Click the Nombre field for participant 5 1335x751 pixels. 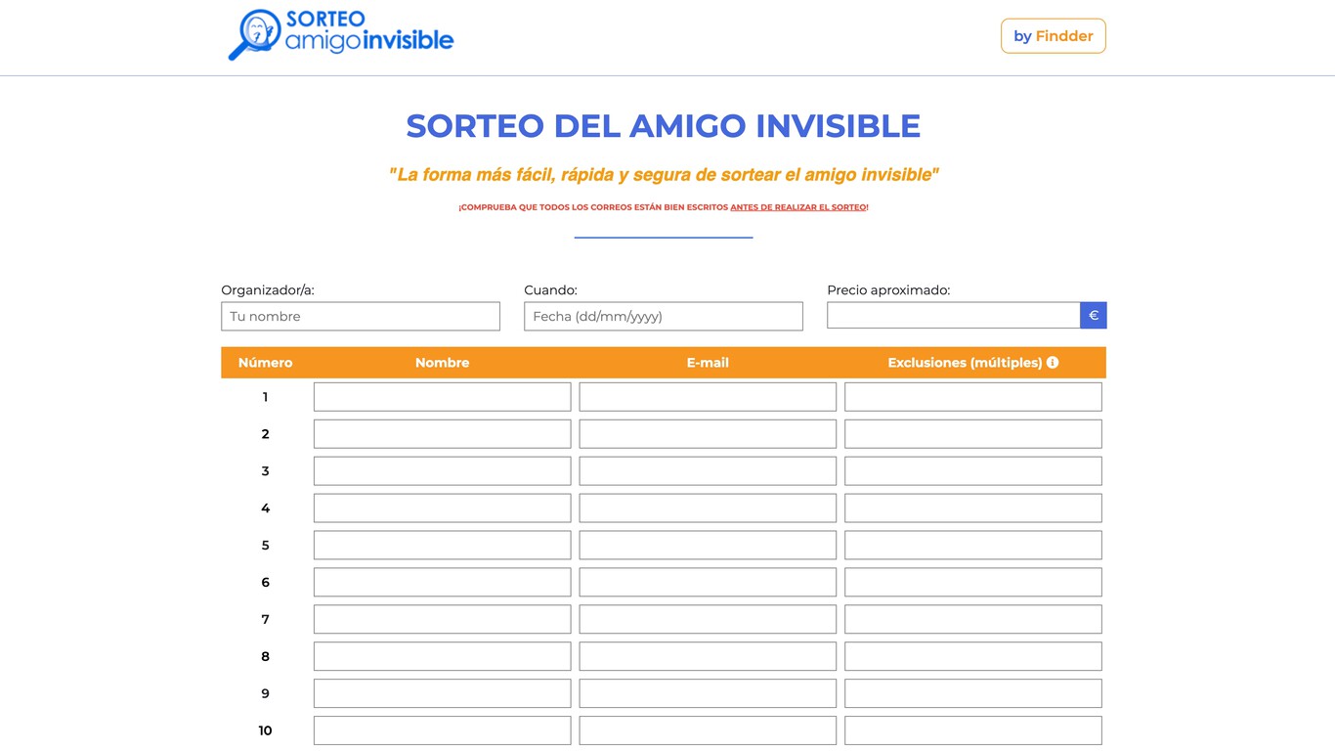tap(442, 545)
